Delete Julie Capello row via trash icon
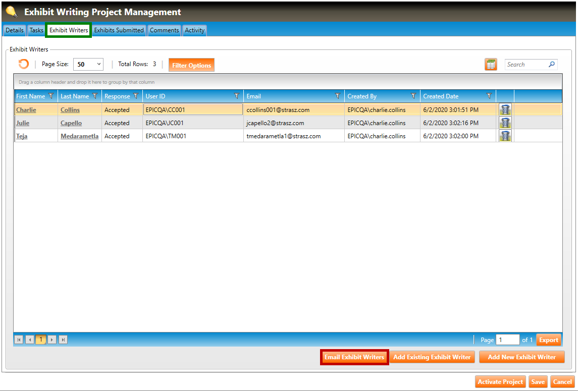Image resolution: width=578 pixels, height=391 pixels. [x=505, y=123]
